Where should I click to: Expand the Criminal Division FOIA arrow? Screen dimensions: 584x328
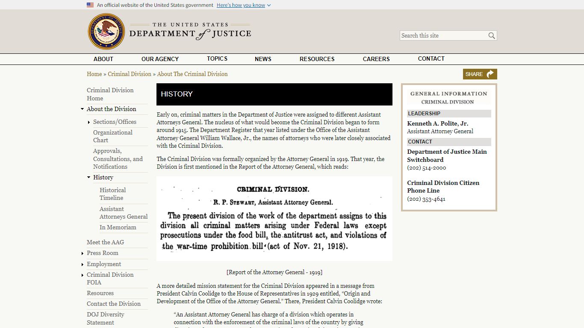point(82,275)
